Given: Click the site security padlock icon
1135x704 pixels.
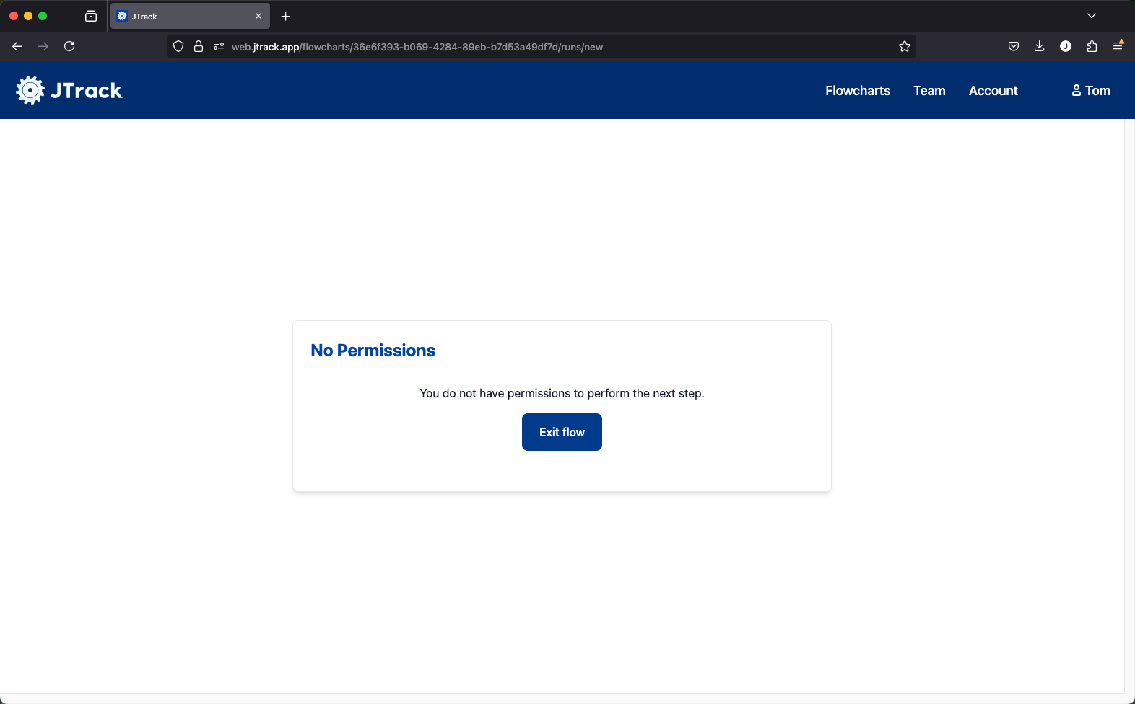Looking at the screenshot, I should pos(199,47).
